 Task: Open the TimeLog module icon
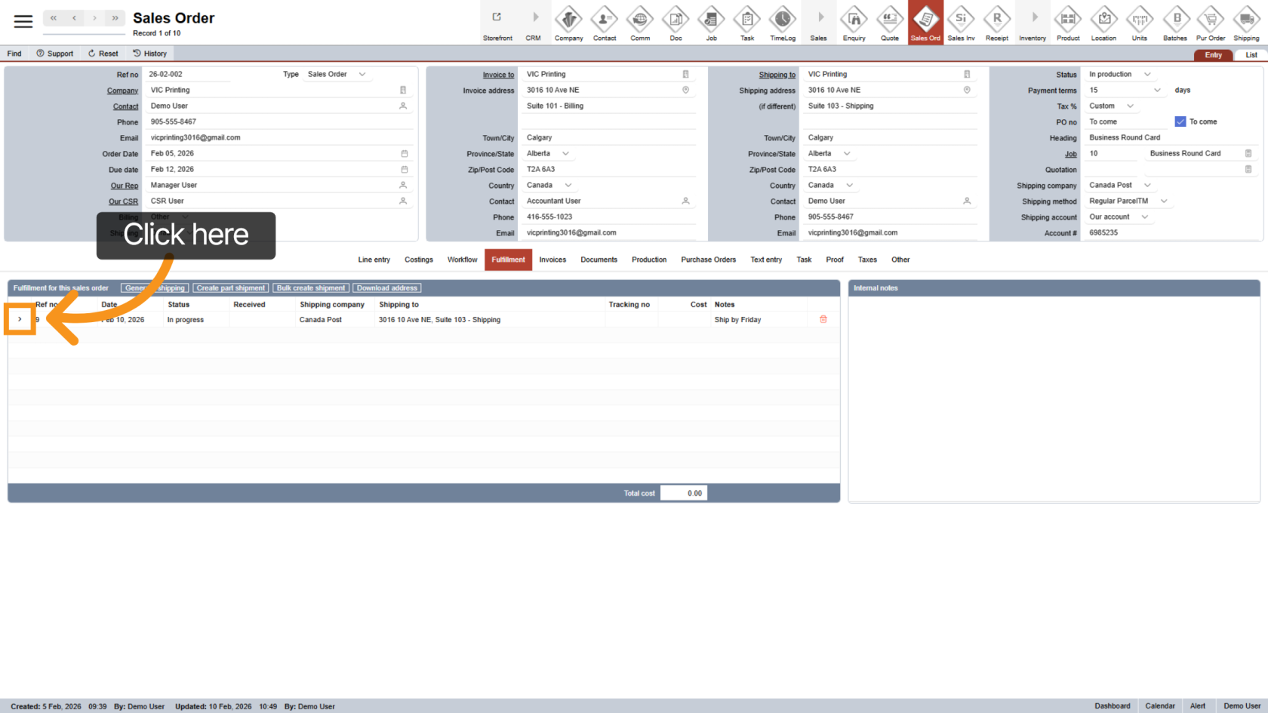coord(783,23)
